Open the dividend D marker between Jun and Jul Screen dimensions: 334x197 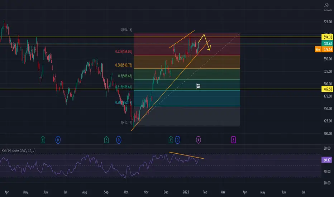58,140
